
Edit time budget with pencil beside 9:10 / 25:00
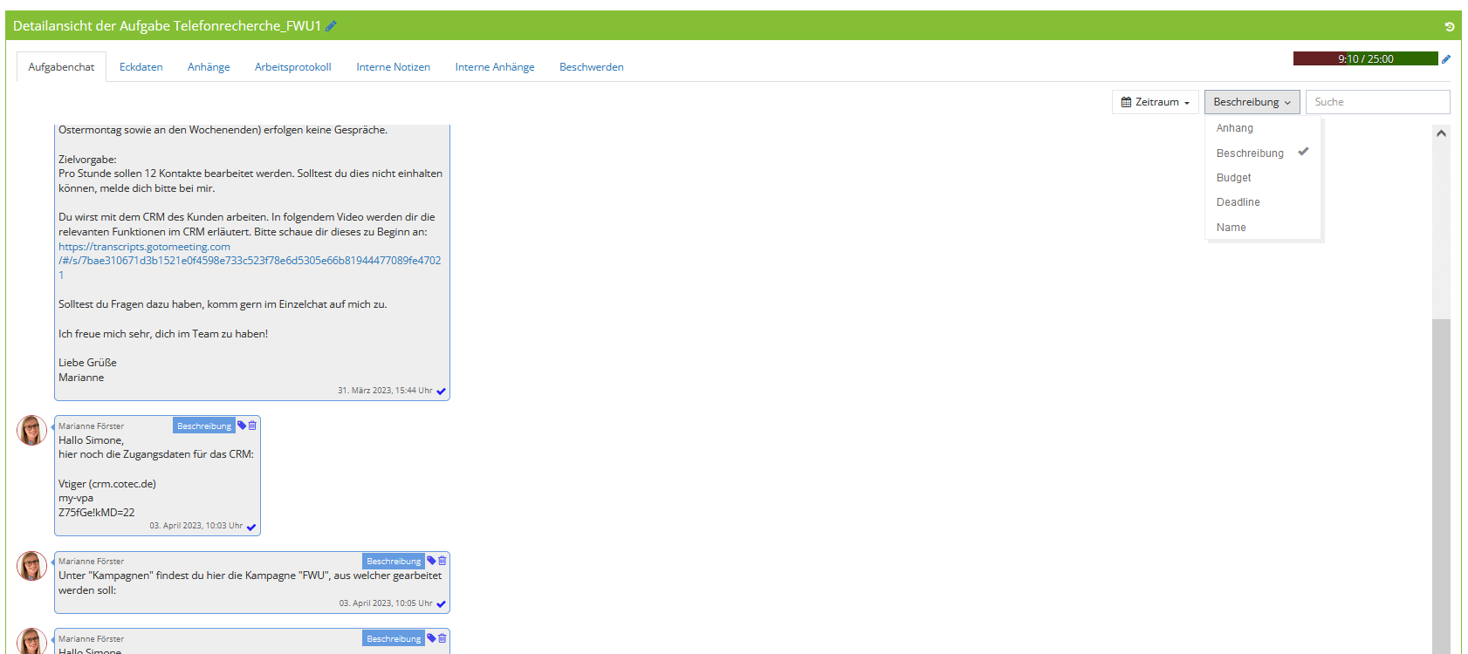(1446, 59)
